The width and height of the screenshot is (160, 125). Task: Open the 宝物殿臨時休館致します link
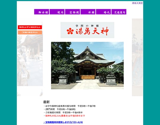point(63,122)
